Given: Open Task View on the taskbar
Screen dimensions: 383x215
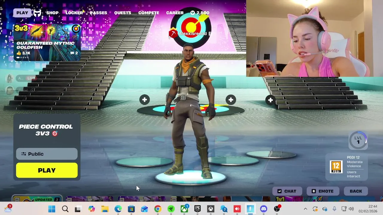Looking at the screenshot, I should coord(78,209).
